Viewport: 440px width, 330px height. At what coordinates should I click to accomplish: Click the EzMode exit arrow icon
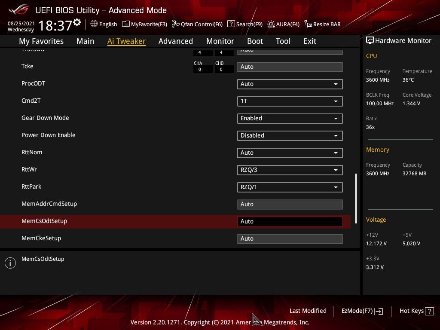pos(379,311)
